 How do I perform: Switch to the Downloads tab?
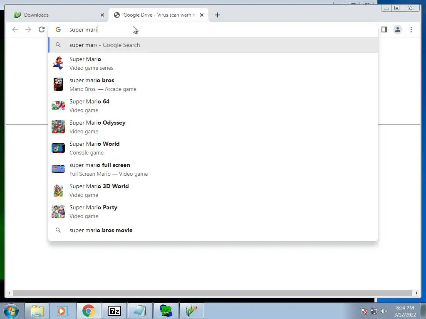58,15
